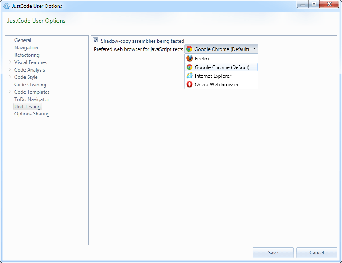Click the Chrome icon in the combo box

click(x=189, y=49)
